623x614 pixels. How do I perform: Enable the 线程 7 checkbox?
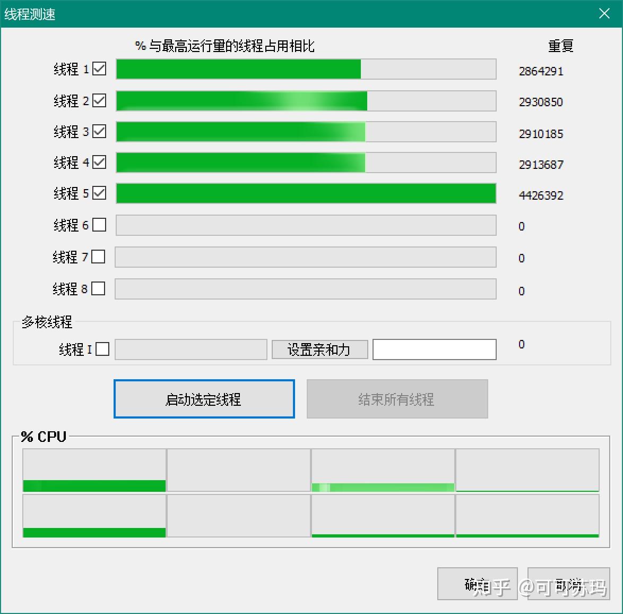99,257
